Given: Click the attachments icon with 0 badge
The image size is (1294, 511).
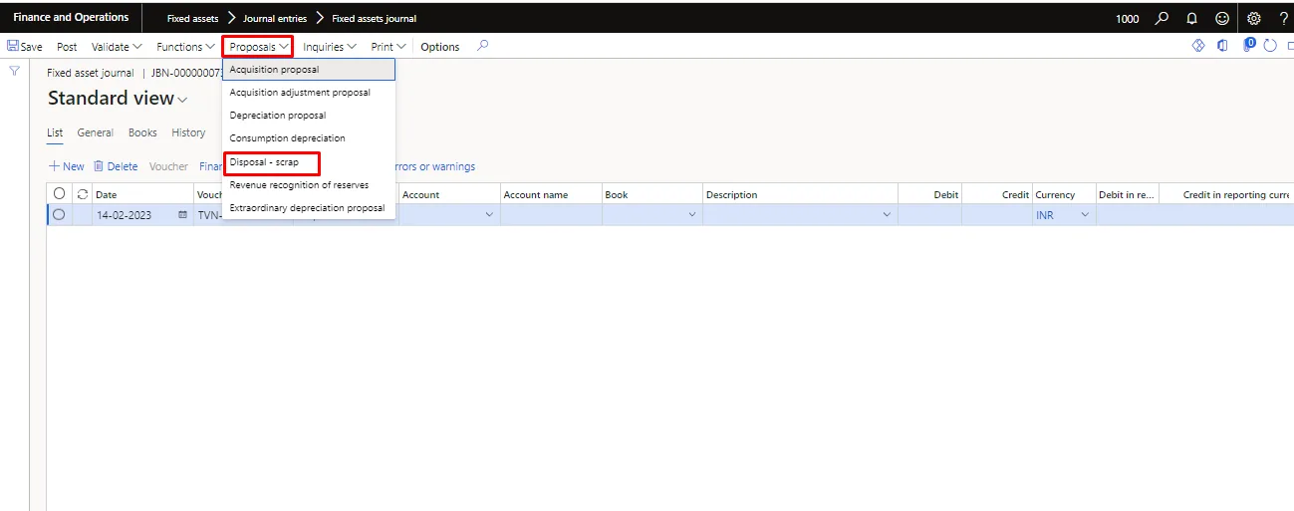Looking at the screenshot, I should (x=1248, y=45).
